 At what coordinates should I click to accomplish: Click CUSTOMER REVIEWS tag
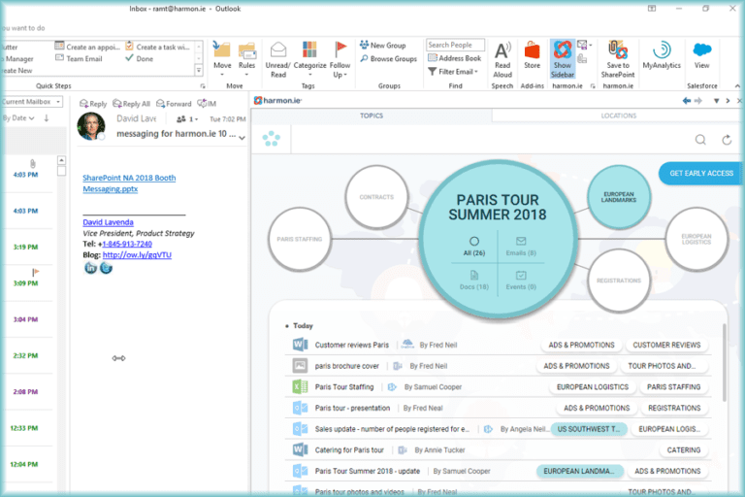tap(666, 345)
